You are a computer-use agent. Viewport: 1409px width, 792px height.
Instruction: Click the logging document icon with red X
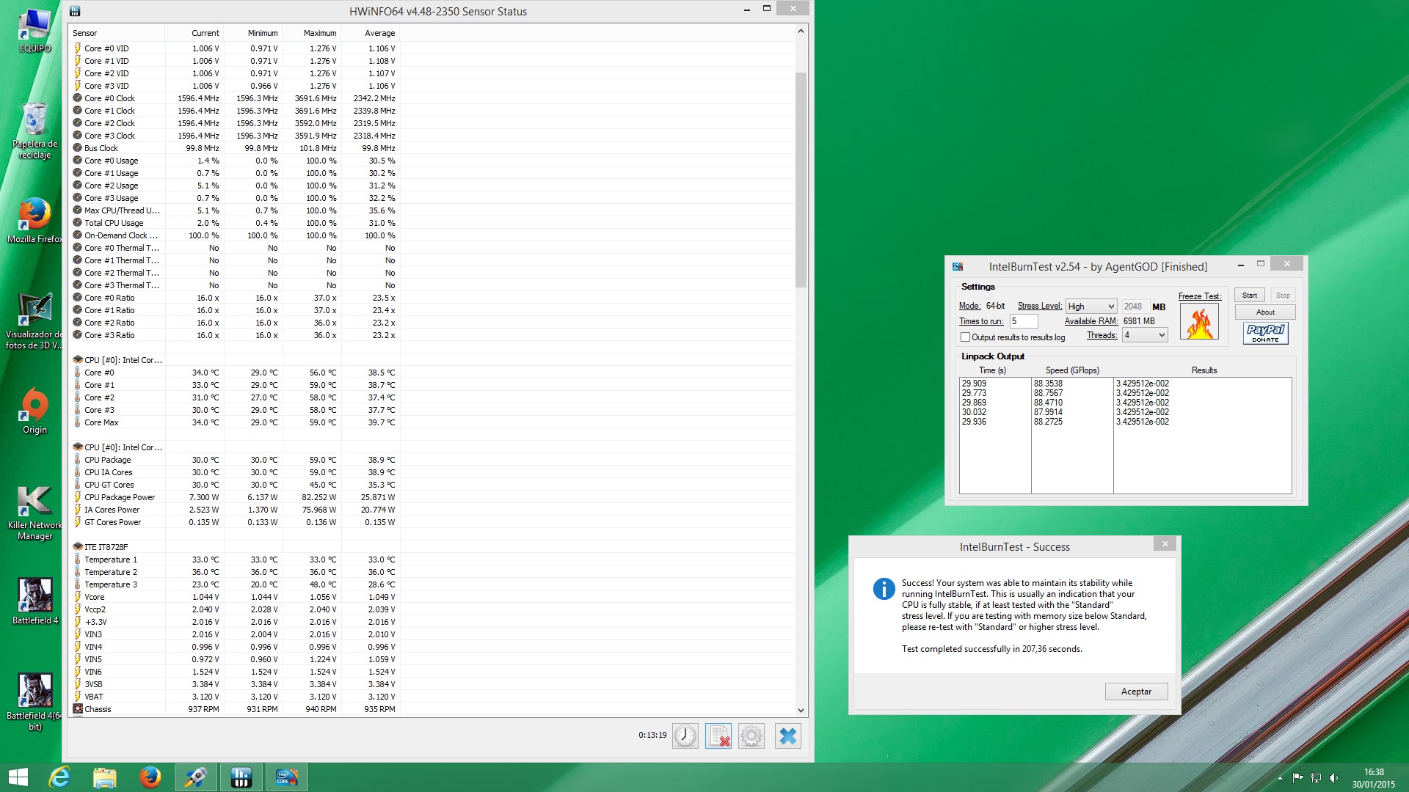pos(718,736)
